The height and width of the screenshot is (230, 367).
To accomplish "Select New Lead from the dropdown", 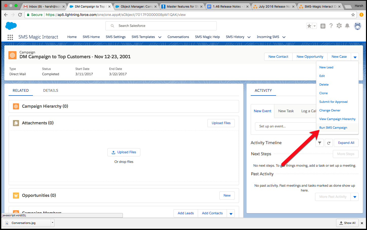I will [x=326, y=67].
